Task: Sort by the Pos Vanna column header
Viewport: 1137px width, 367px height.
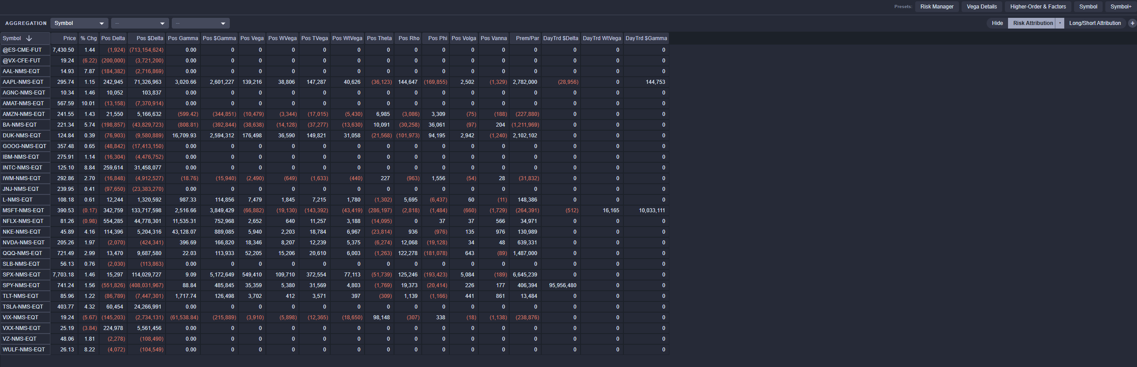Action: [x=494, y=38]
